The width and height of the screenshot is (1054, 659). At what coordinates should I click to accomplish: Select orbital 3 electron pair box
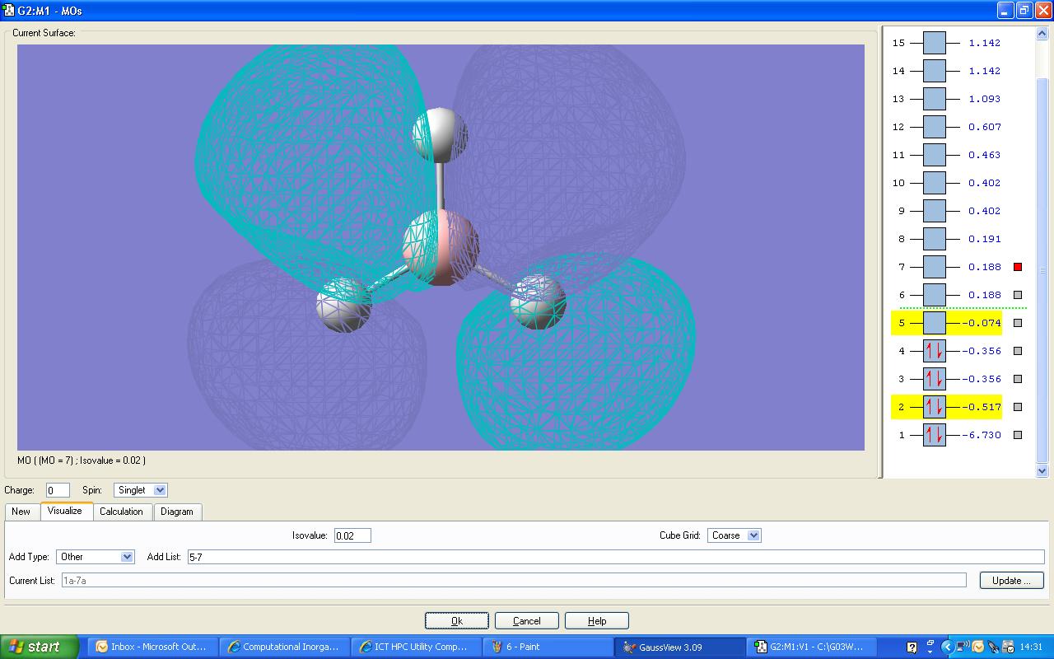click(934, 379)
